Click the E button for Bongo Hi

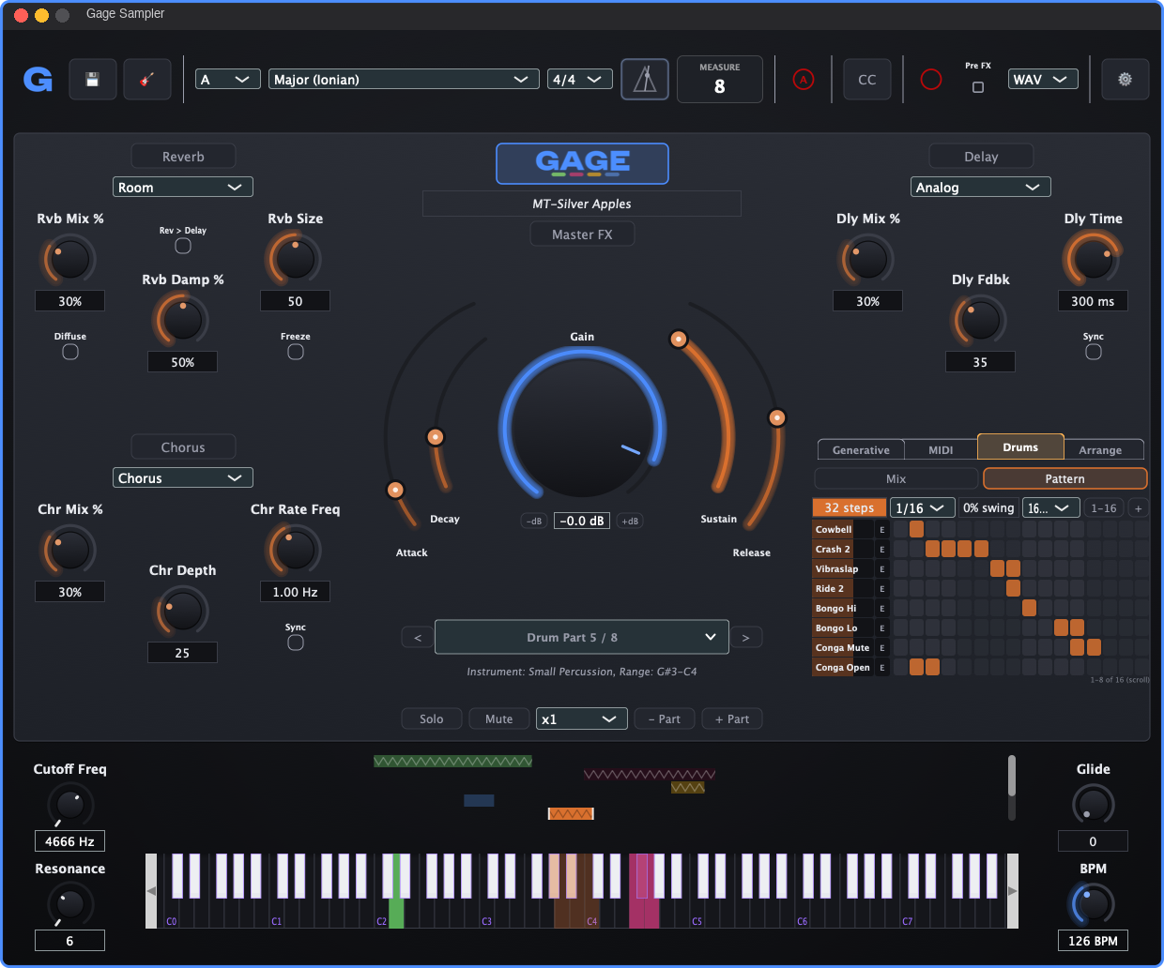tap(881, 608)
